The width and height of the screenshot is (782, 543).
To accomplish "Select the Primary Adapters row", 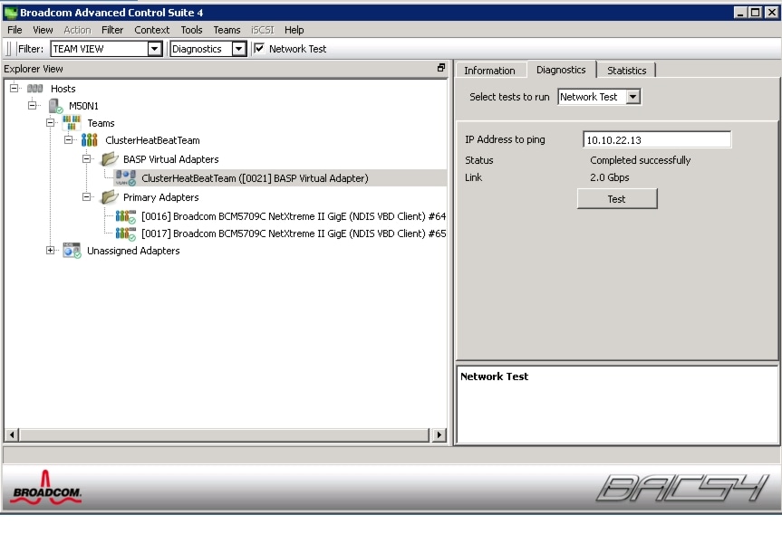I will (x=160, y=198).
